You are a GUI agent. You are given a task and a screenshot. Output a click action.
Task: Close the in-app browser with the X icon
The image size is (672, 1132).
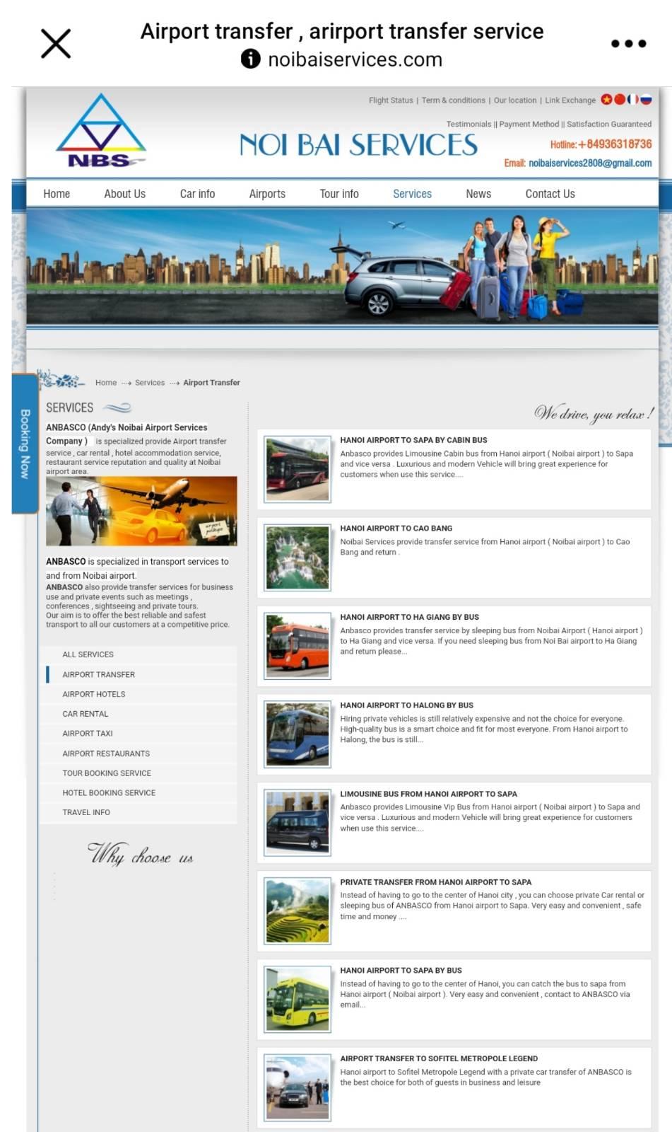point(56,43)
